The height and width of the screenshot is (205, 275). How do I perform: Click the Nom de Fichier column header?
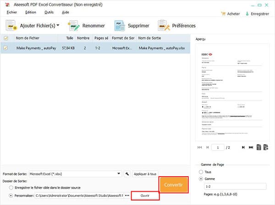click(x=27, y=38)
